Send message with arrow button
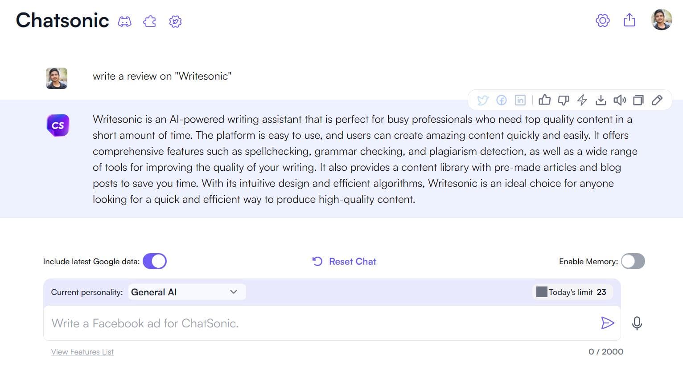 tap(607, 323)
